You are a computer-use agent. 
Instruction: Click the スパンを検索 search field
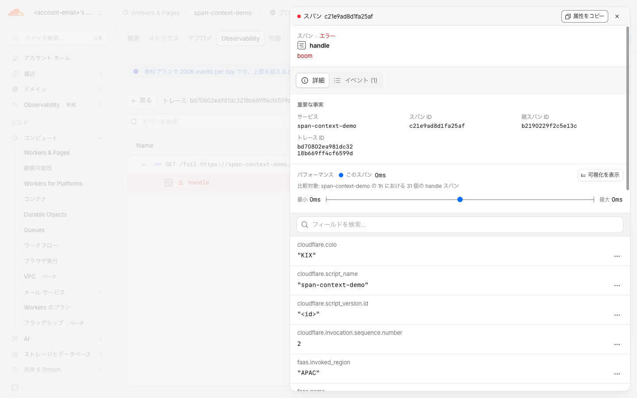(x=208, y=122)
